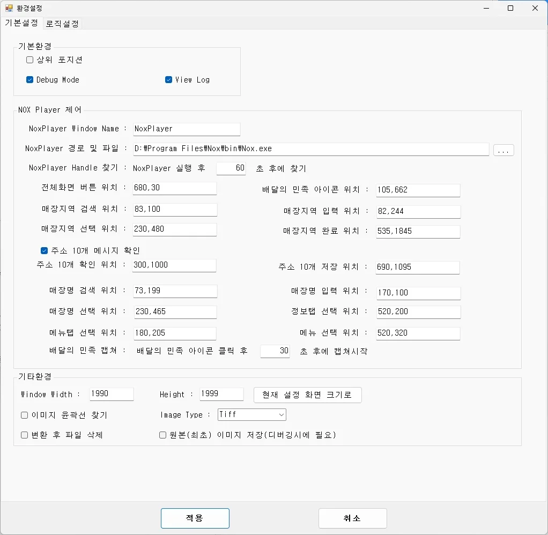Focus the Window Width field
Screen dimensions: 548x535
pyautogui.click(x=112, y=394)
